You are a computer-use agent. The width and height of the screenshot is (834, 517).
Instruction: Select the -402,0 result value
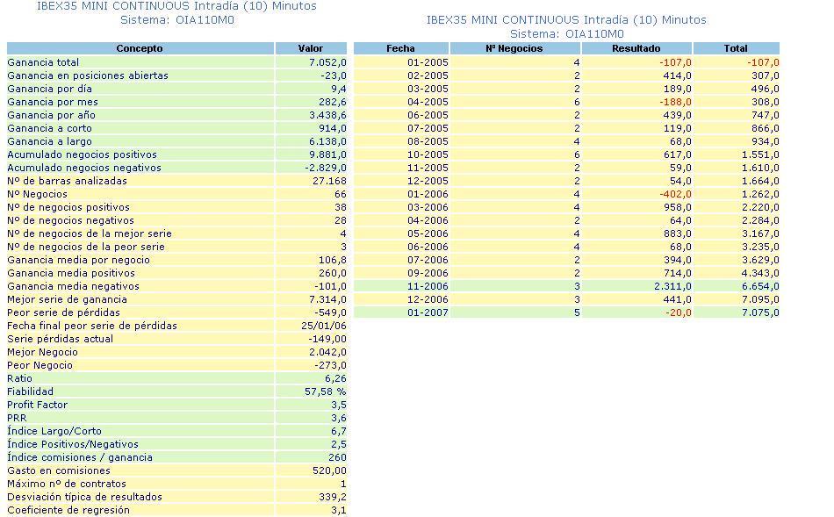click(675, 194)
